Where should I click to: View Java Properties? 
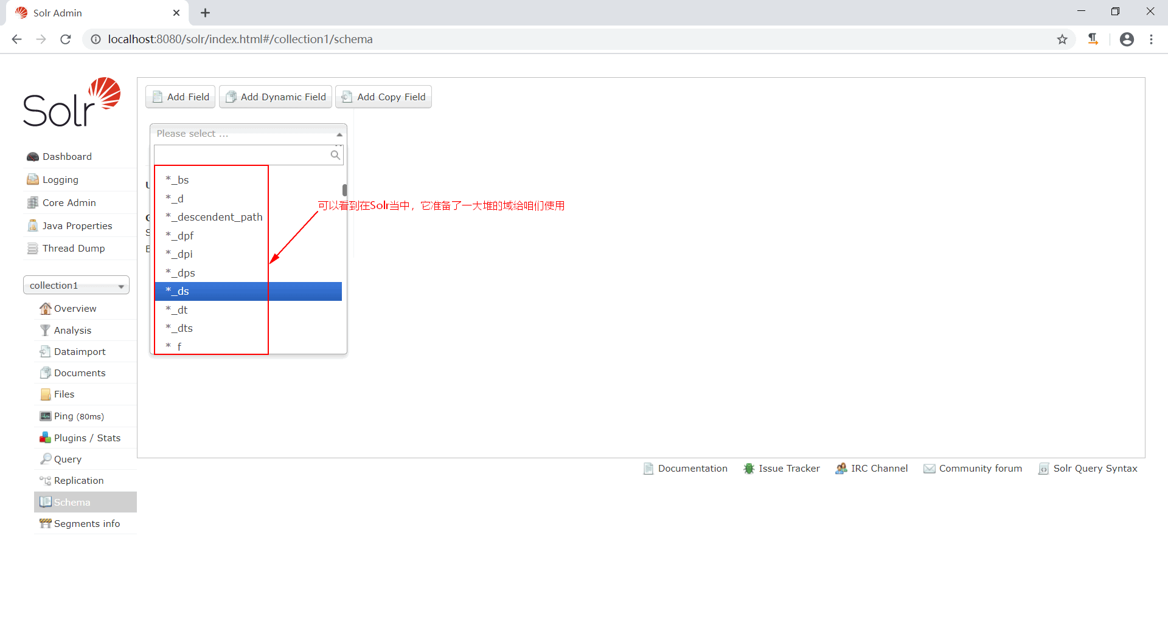77,225
